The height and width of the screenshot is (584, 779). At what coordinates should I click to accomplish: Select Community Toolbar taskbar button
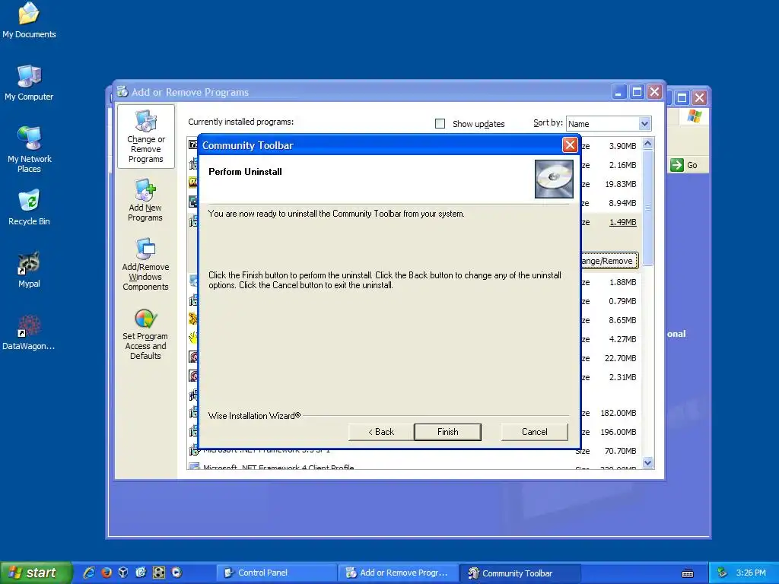[x=519, y=573]
